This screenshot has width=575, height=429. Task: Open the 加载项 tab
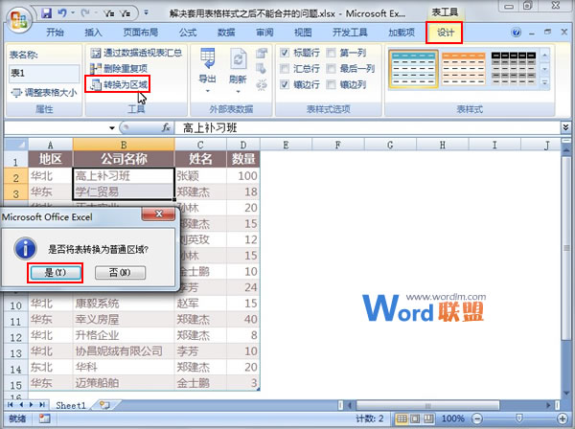[x=402, y=33]
